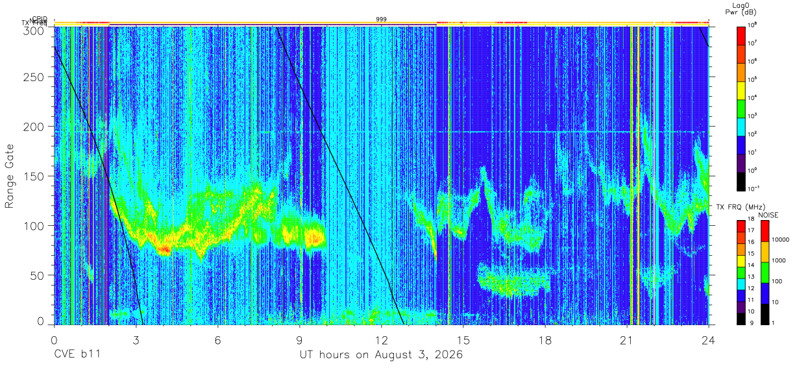Image resolution: width=797 pixels, height=368 pixels.
Task: Click the 'CVE b11' radar label
Action: pyautogui.click(x=77, y=355)
